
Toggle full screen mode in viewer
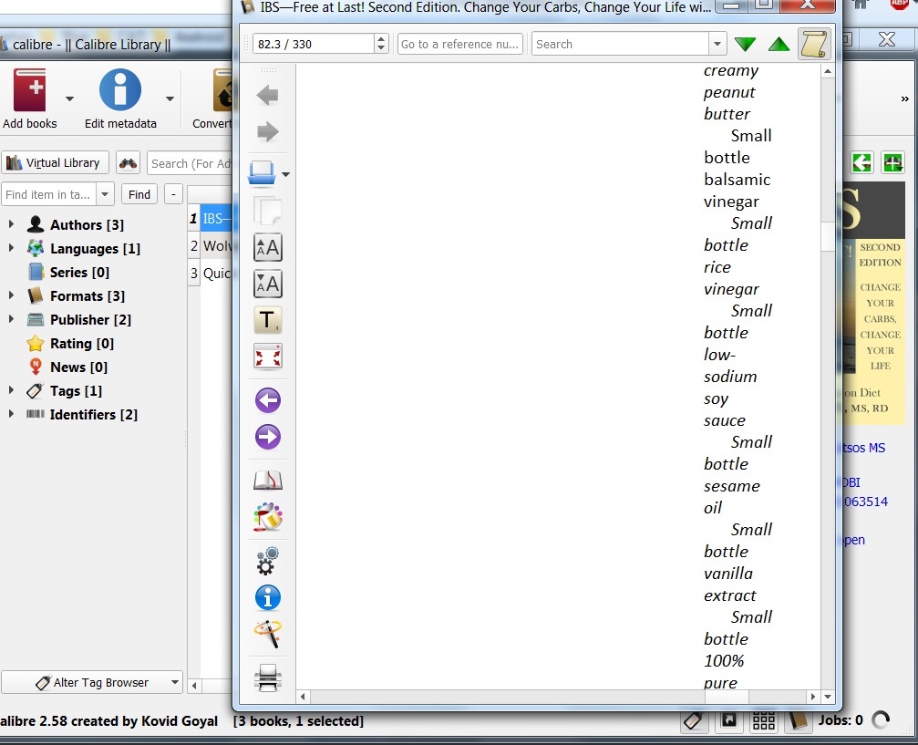pyautogui.click(x=267, y=357)
